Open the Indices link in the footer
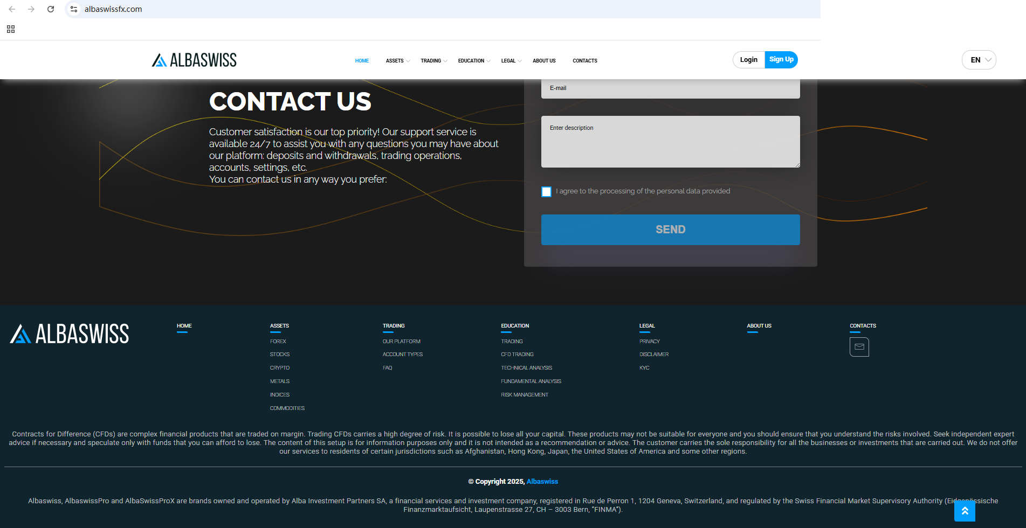 [280, 395]
